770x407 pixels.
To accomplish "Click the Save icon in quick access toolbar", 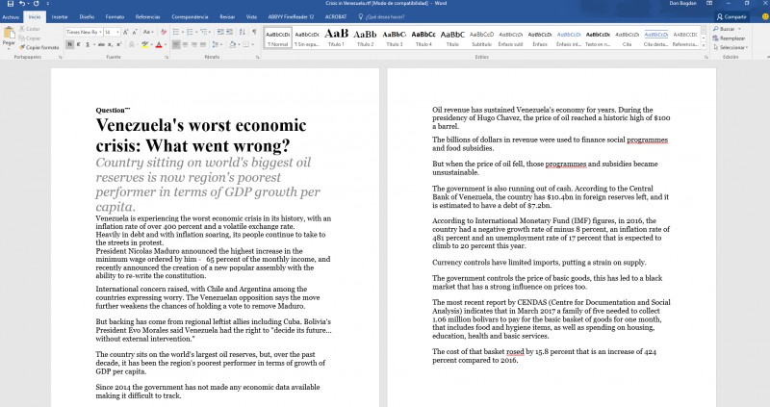I will (x=10, y=4).
